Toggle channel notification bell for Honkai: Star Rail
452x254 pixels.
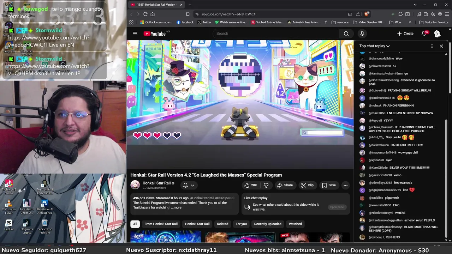(185, 185)
